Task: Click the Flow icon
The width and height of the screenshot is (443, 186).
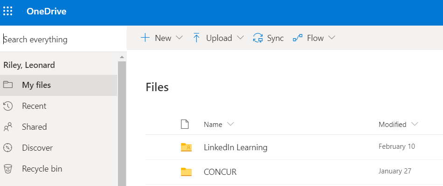Action: [x=298, y=38]
